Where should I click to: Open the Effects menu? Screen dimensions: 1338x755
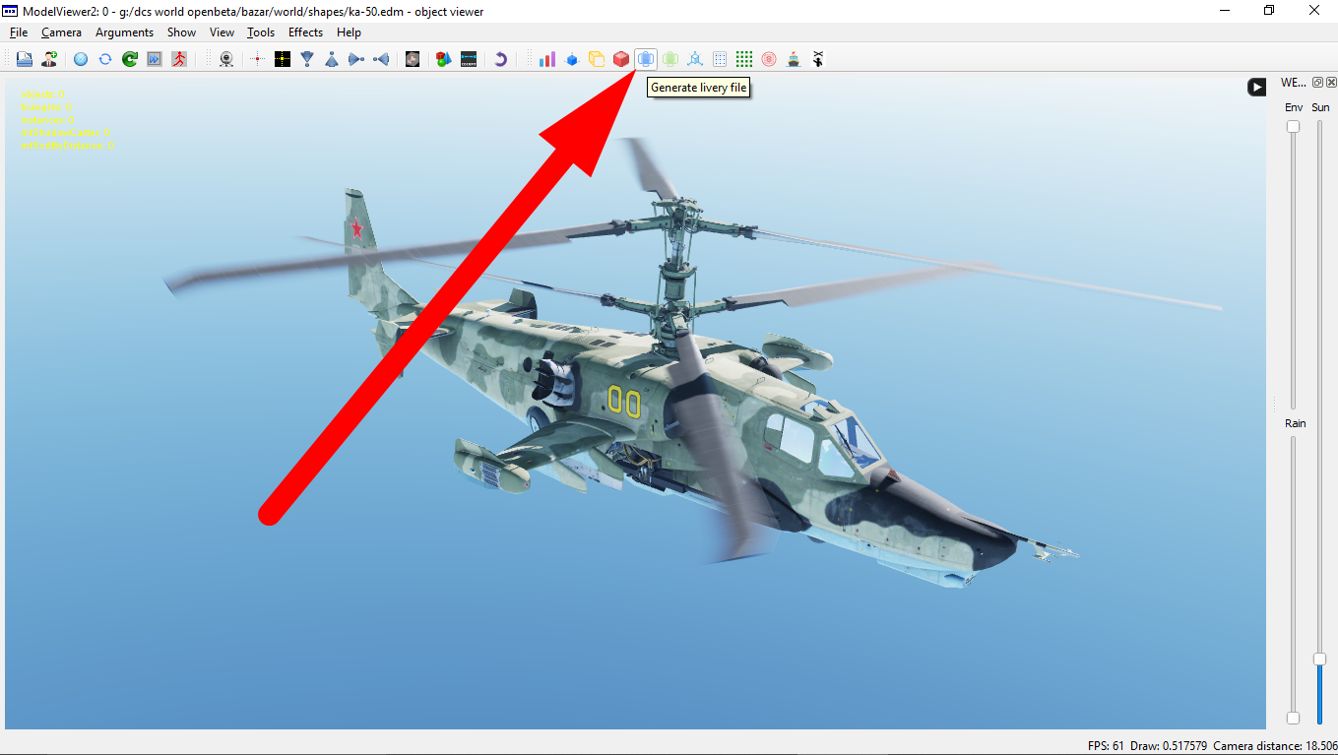click(305, 32)
